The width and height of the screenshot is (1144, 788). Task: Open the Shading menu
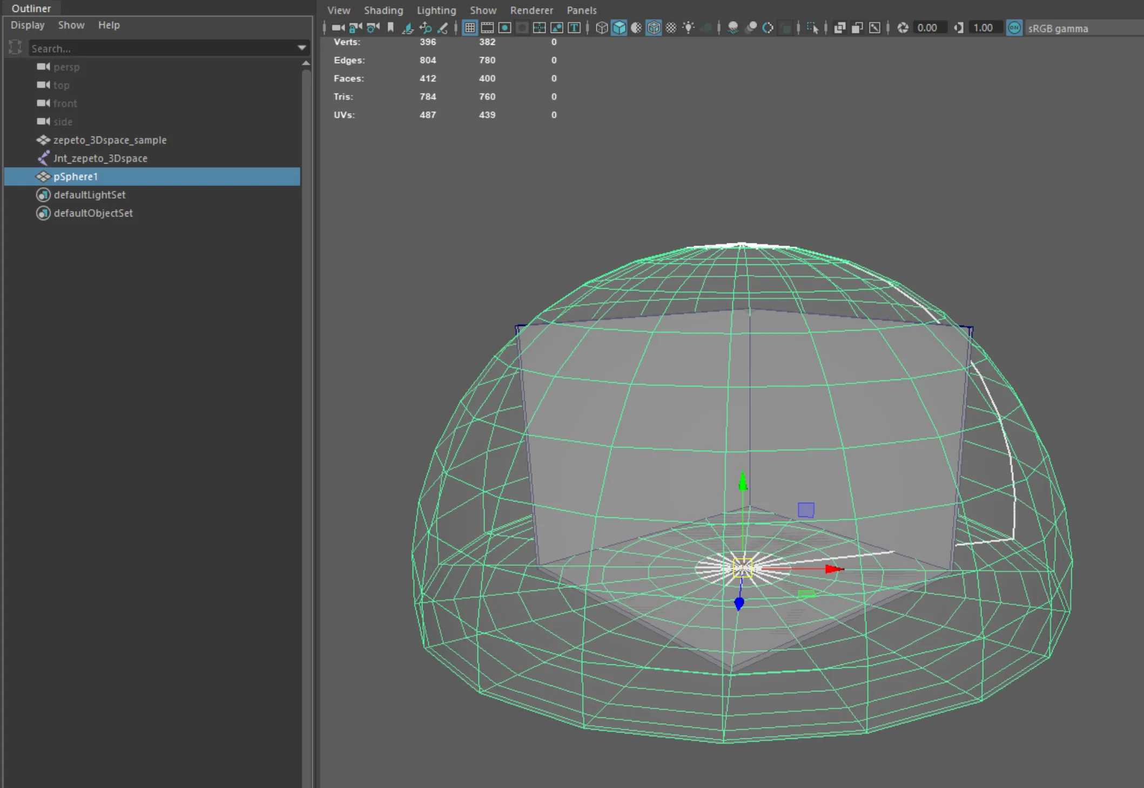(x=383, y=10)
